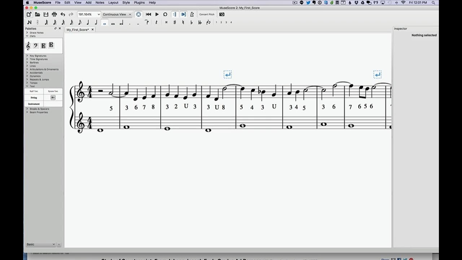Collapse the Clefs palette
The height and width of the screenshot is (260, 462).
pos(27,36)
